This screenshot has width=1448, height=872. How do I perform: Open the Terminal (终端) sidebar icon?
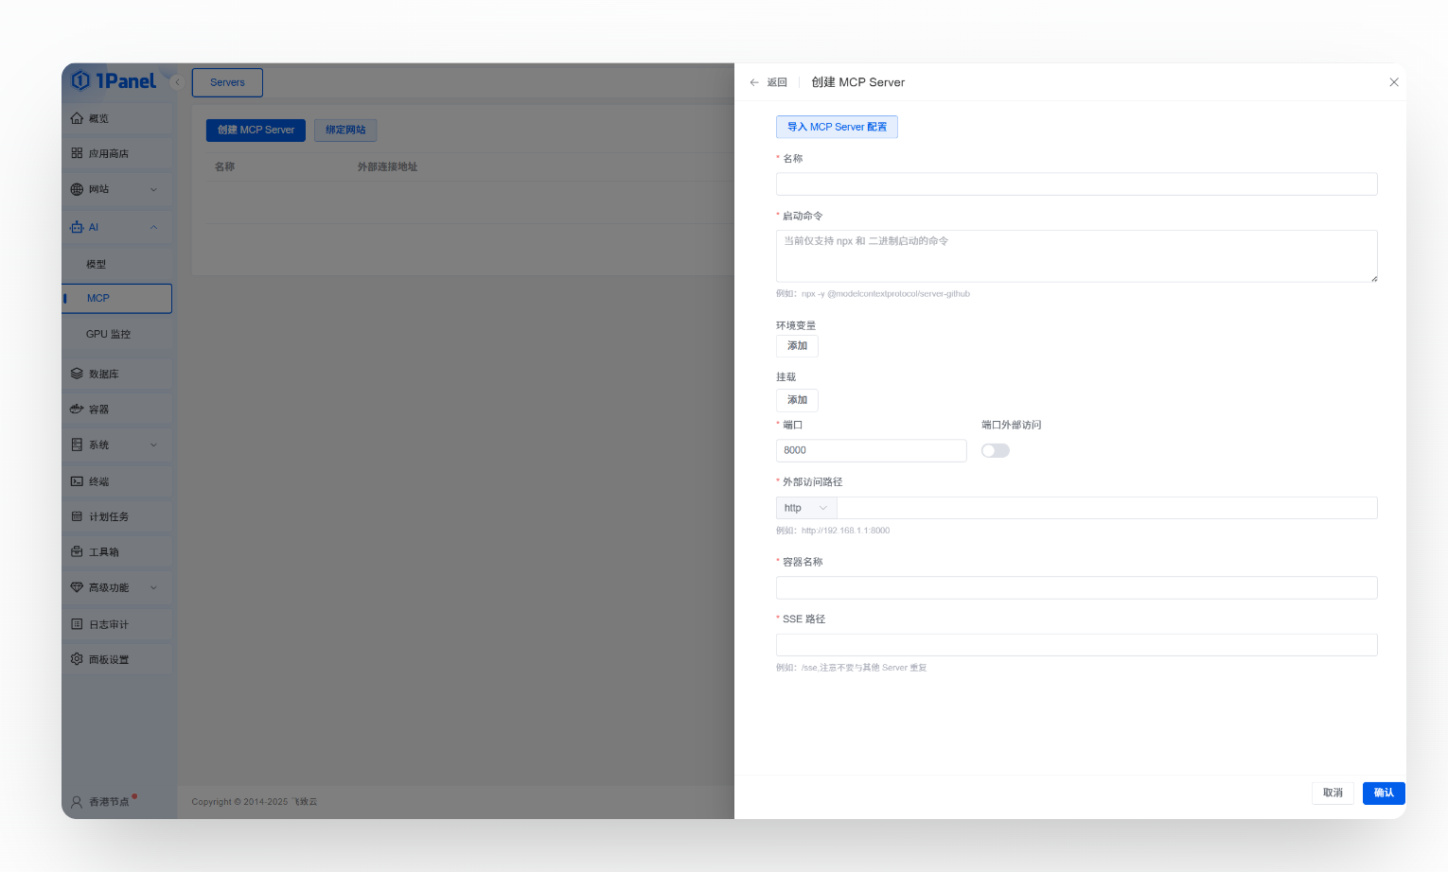[77, 481]
